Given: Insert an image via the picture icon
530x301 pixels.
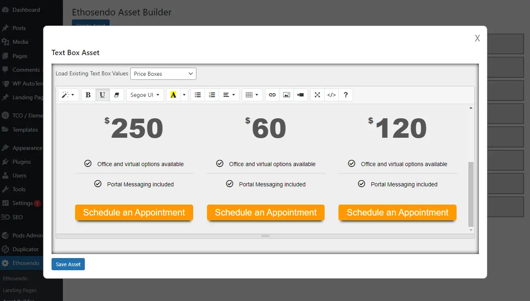Looking at the screenshot, I should (x=287, y=94).
